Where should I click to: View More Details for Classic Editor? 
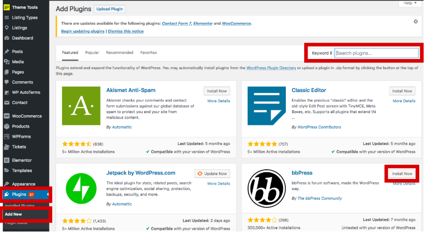click(x=404, y=101)
